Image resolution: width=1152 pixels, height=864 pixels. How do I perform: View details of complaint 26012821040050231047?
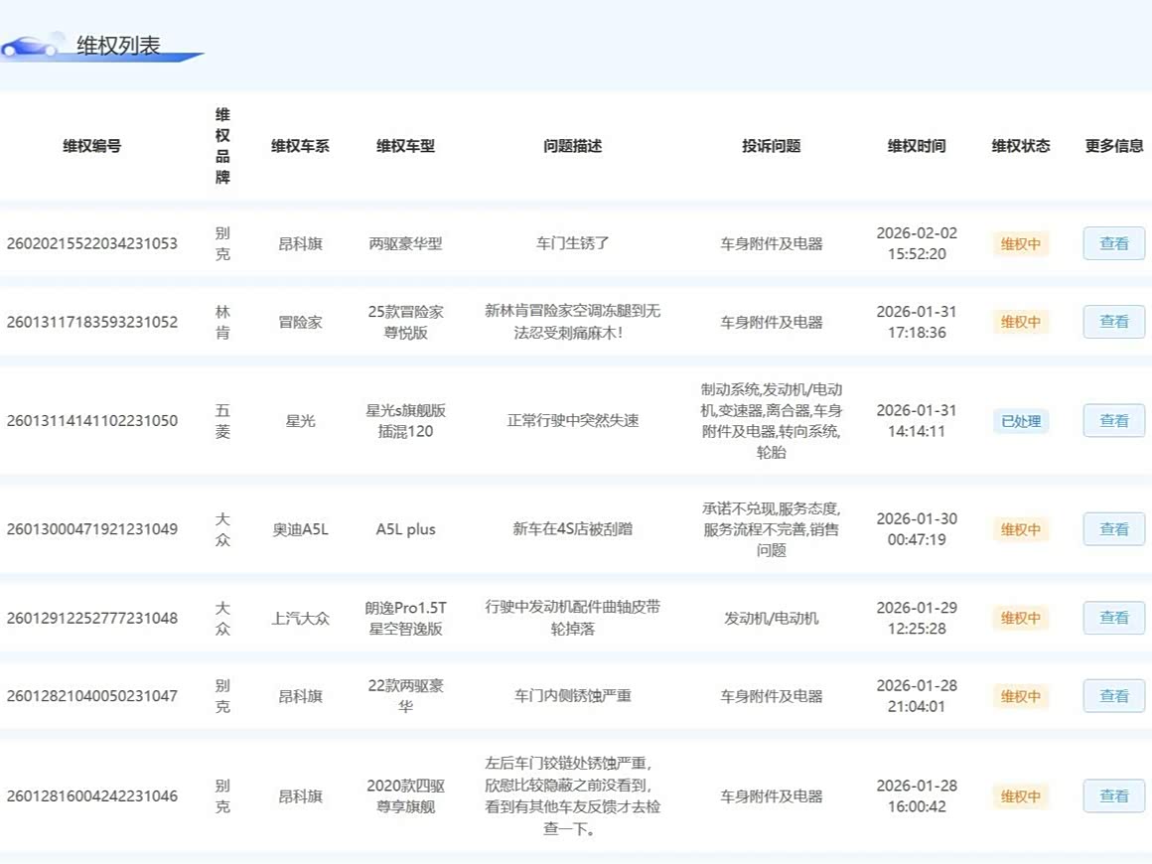tap(1113, 696)
